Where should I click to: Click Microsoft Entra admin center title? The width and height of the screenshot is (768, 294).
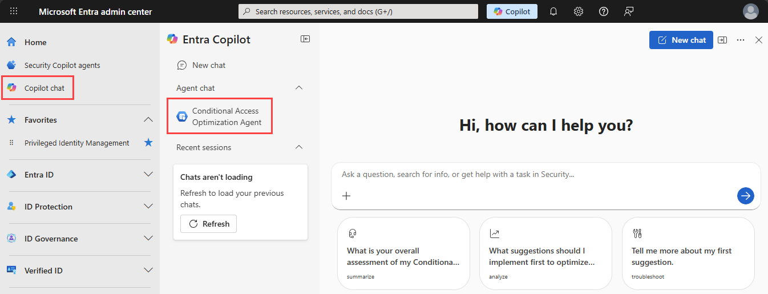(x=95, y=11)
